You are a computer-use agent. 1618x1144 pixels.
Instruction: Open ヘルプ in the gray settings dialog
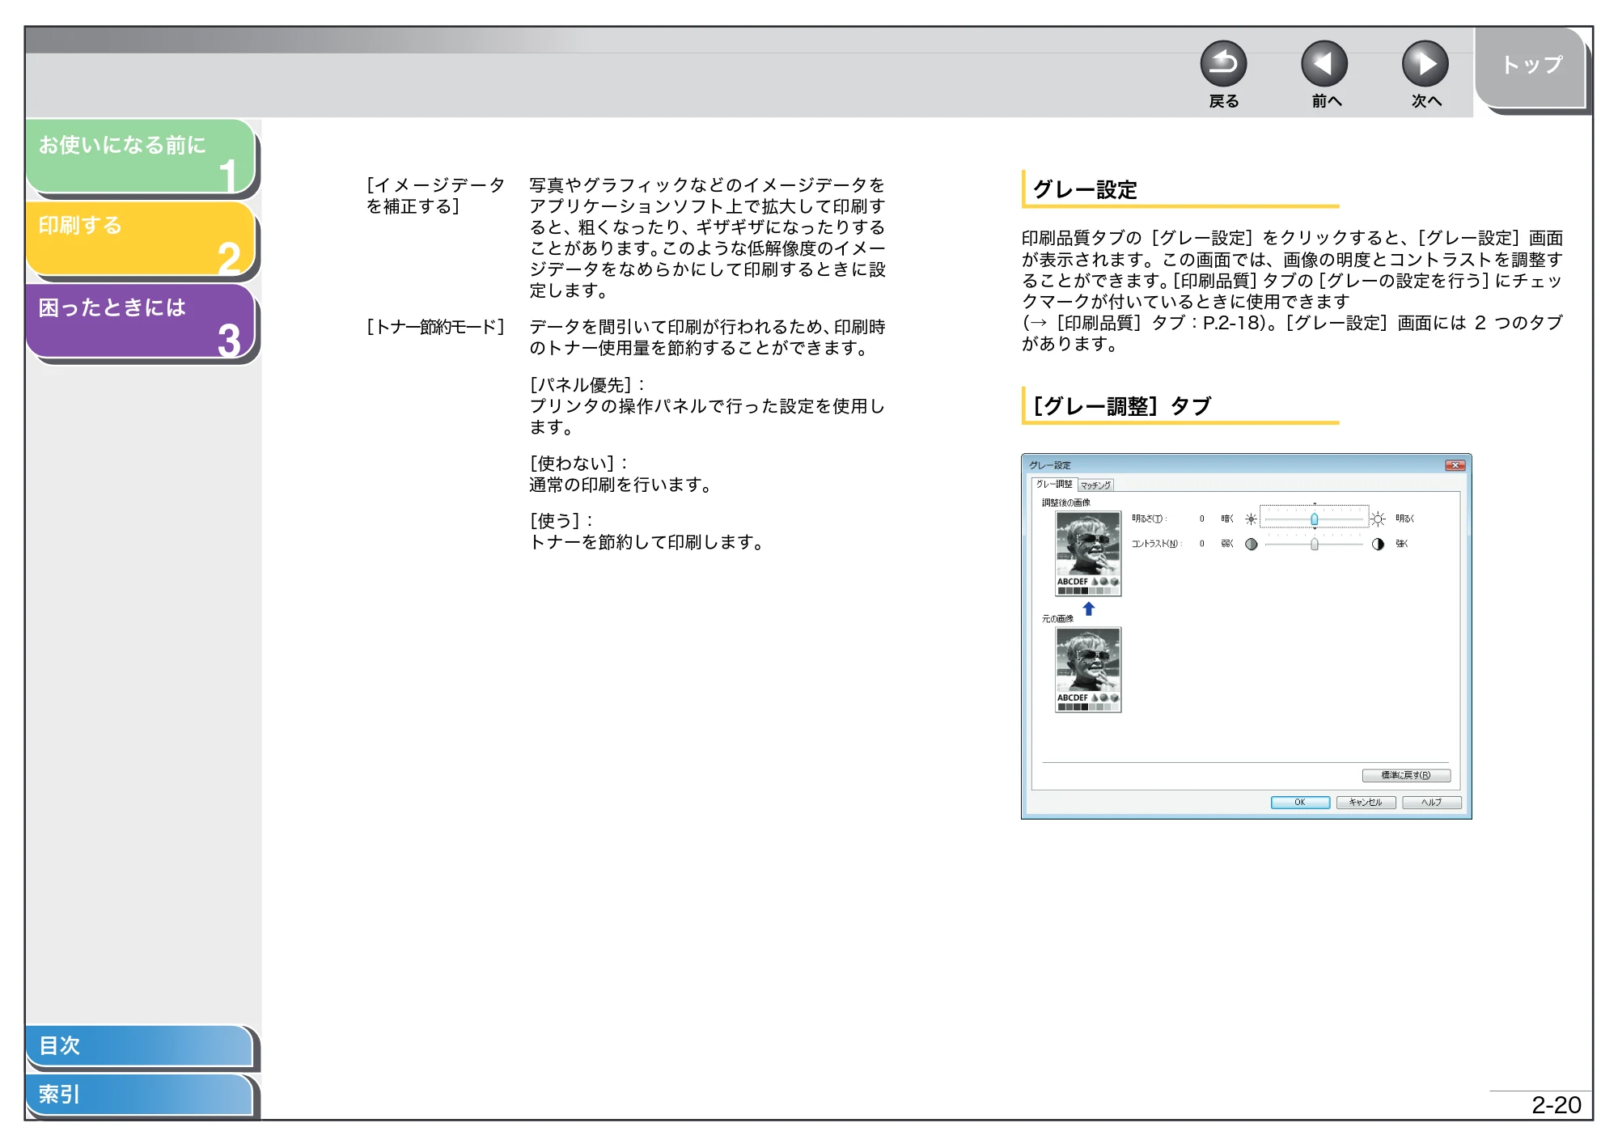(1431, 803)
